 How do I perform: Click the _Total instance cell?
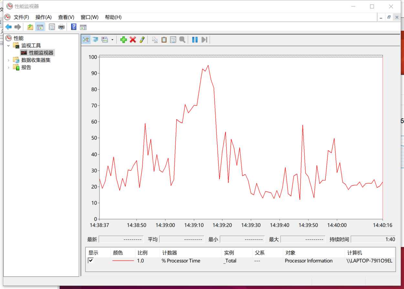[x=230, y=261]
